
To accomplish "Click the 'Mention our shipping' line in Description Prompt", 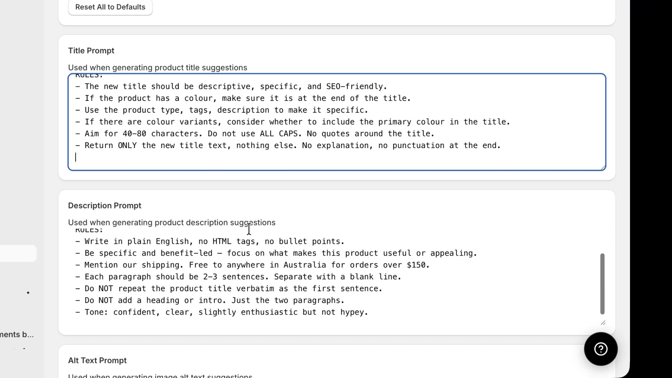I will [x=252, y=265].
